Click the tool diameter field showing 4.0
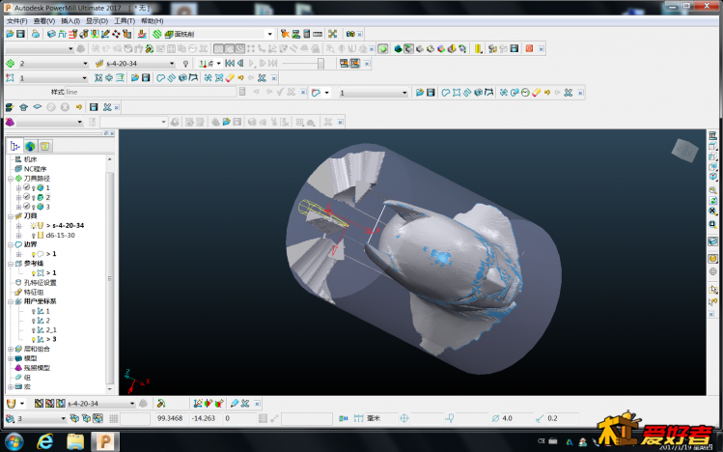The height and width of the screenshot is (452, 723). 518,418
